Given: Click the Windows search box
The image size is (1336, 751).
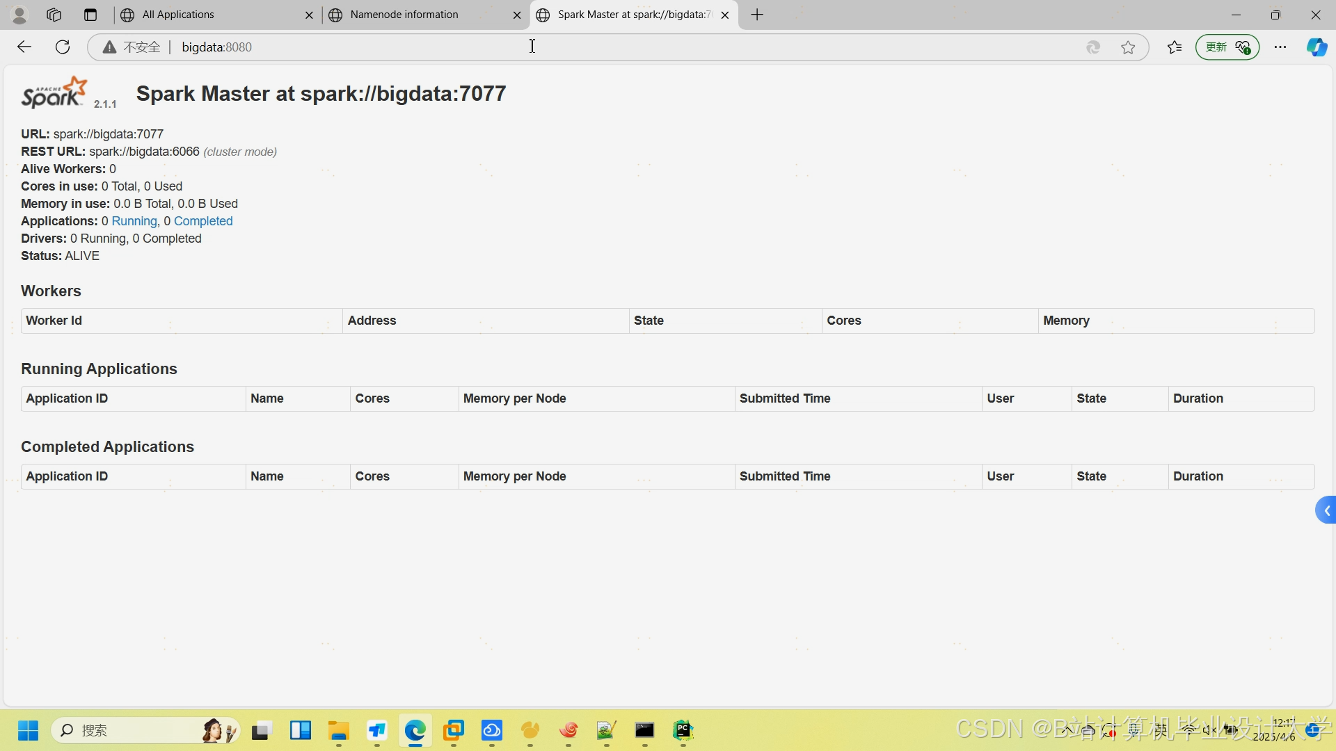Looking at the screenshot, I should point(139,730).
